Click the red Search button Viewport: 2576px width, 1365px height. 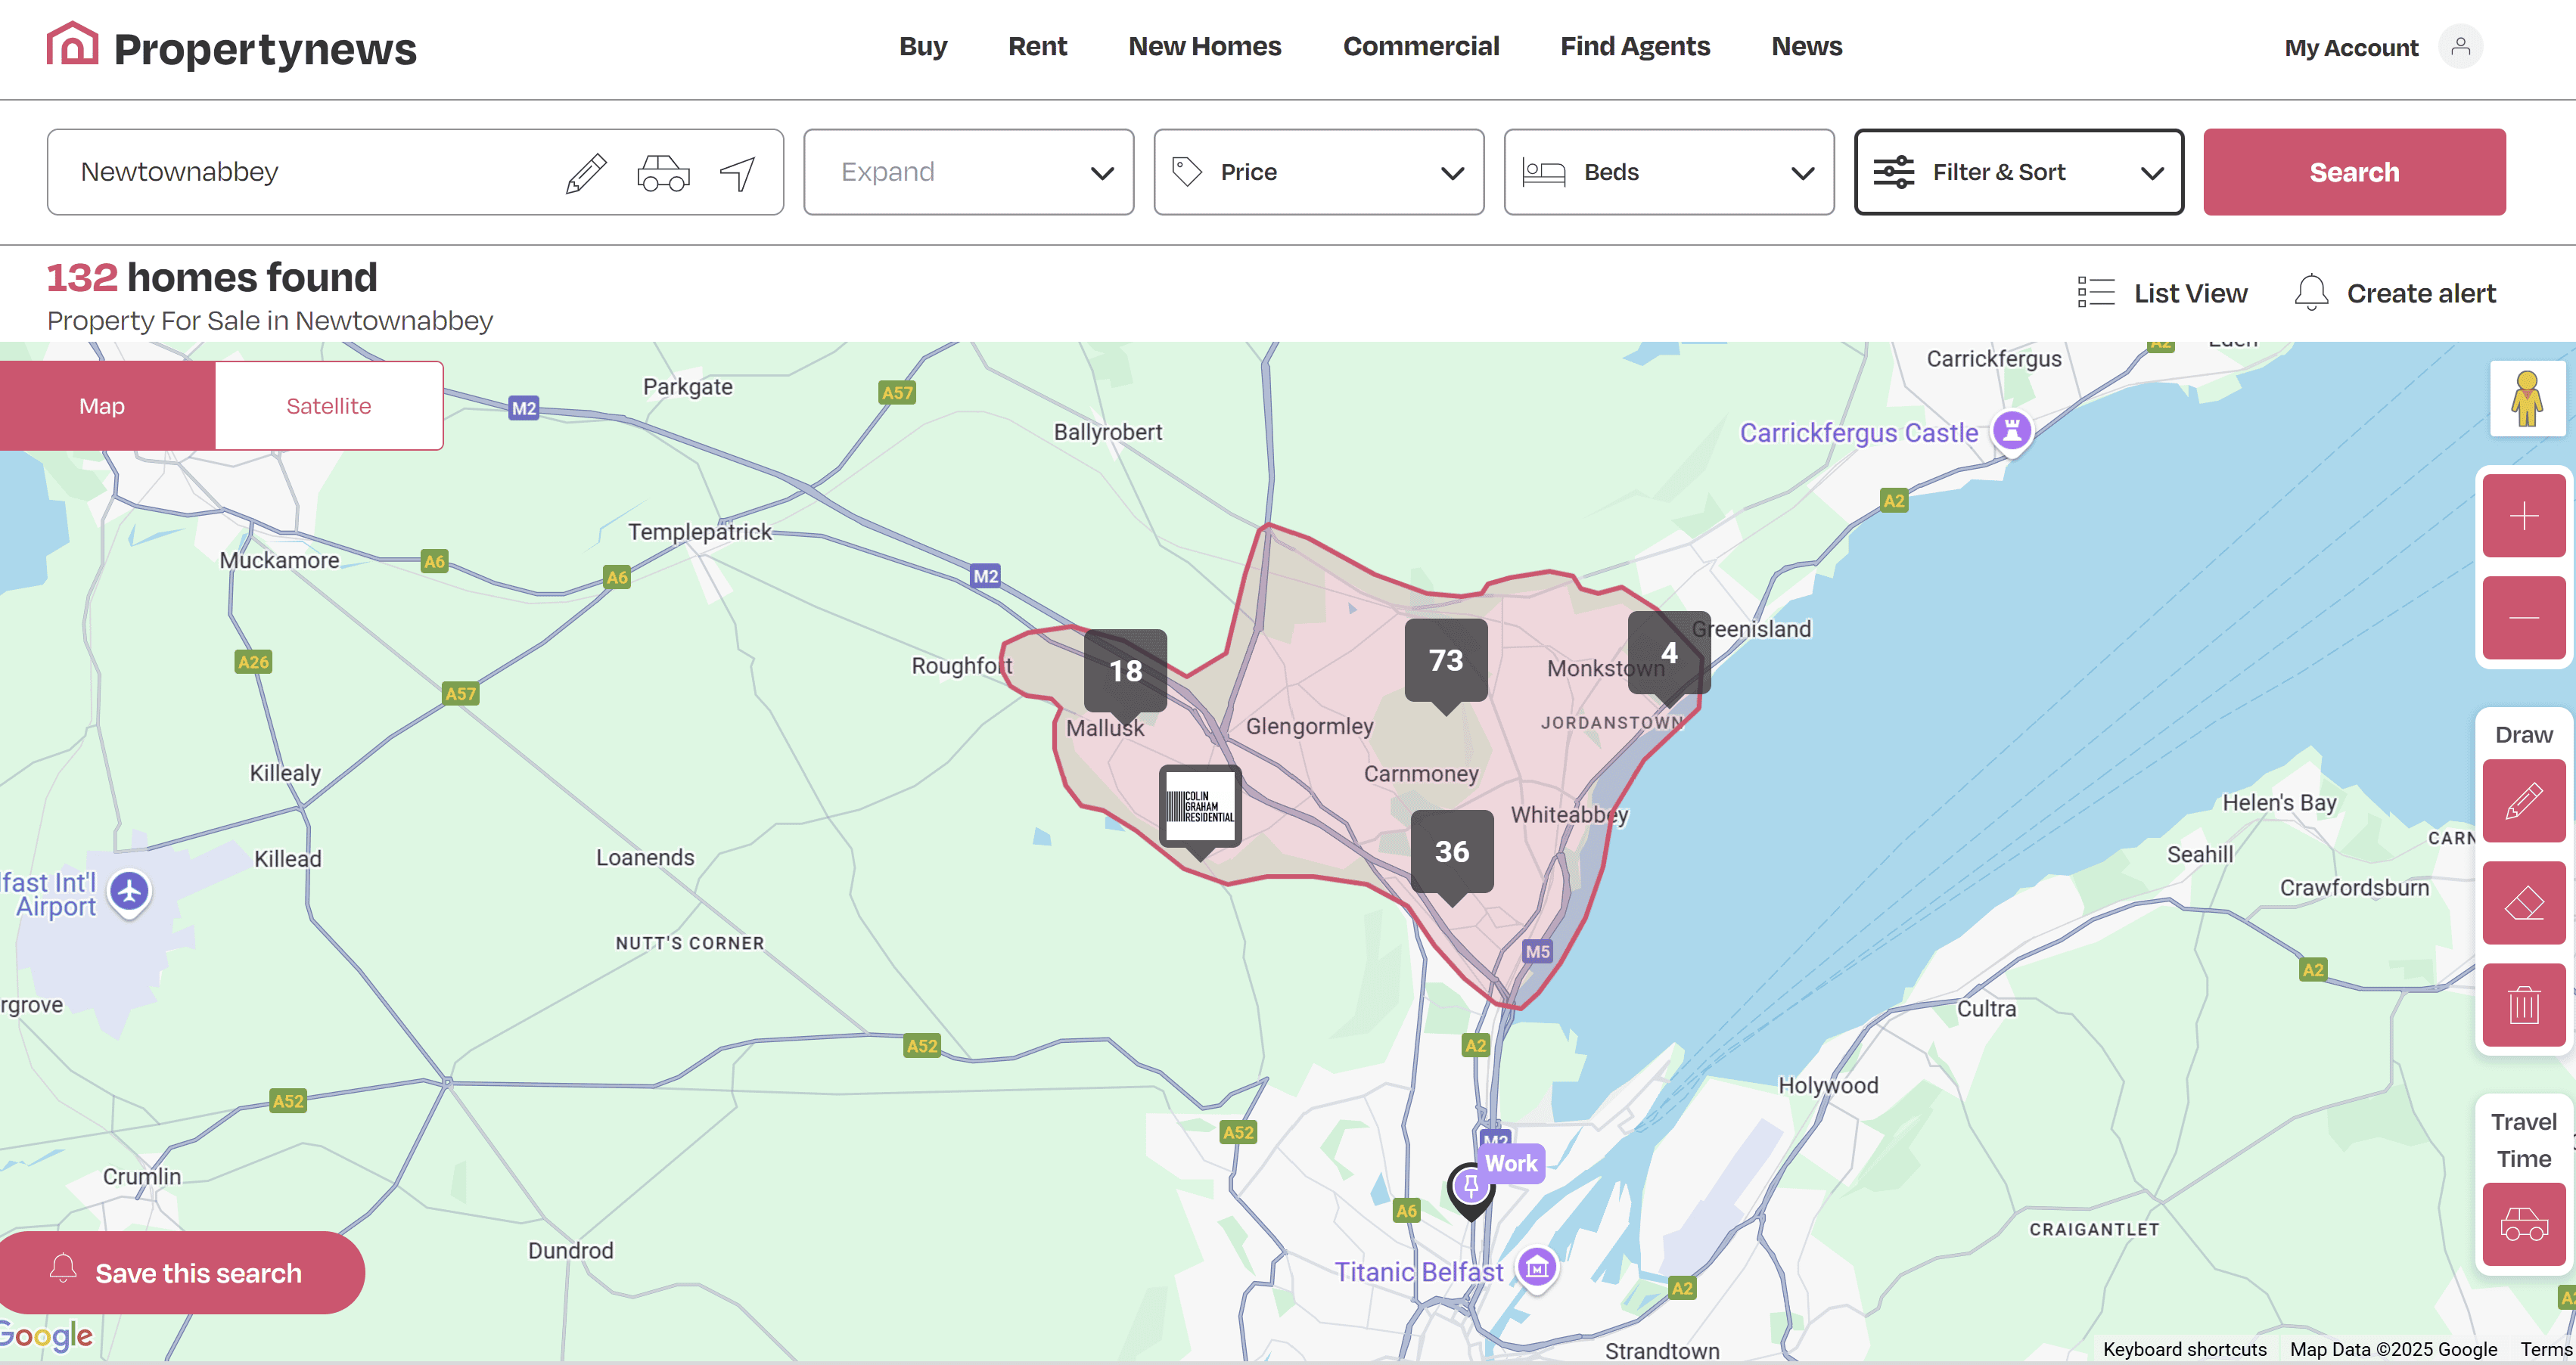point(2354,172)
